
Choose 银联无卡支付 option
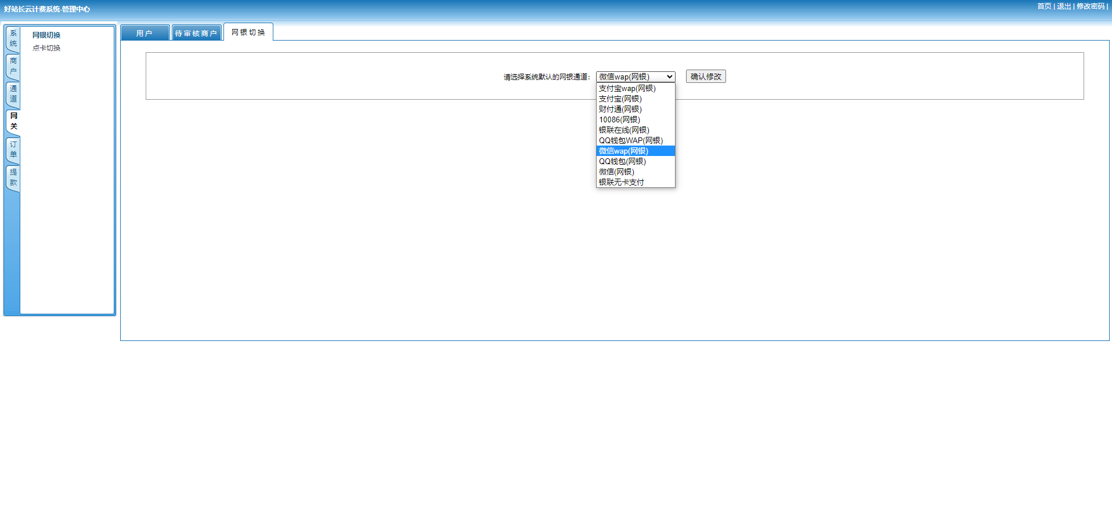[636, 182]
